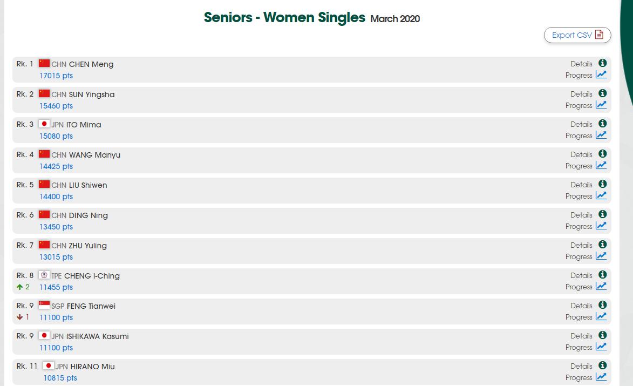This screenshot has width=633, height=386.
Task: Click Details info icon for ZHU Yuling
Action: click(x=602, y=245)
